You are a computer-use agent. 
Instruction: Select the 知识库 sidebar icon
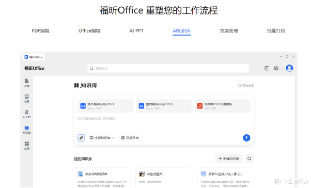pyautogui.click(x=26, y=130)
